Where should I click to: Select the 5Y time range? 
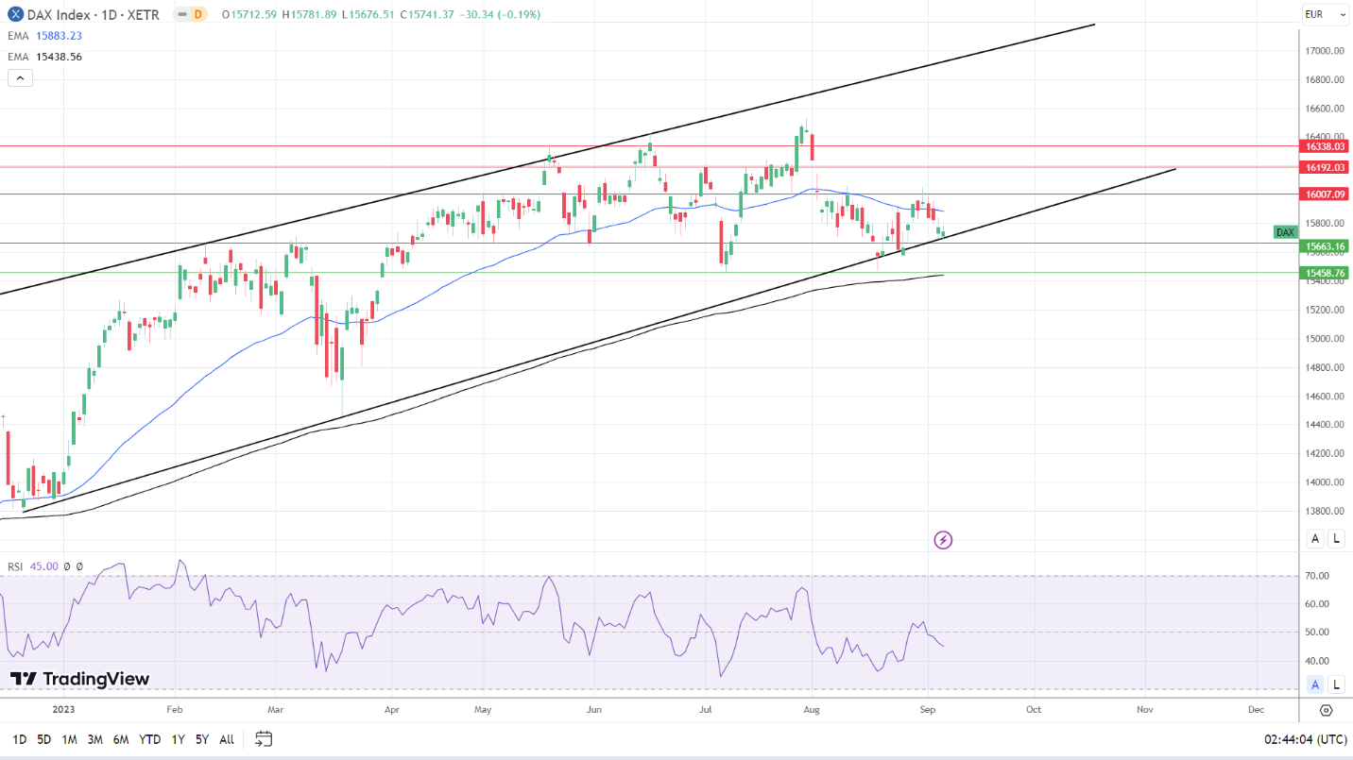202,739
